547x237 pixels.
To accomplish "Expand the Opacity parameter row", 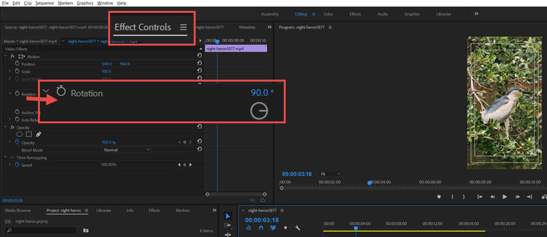I will point(10,142).
